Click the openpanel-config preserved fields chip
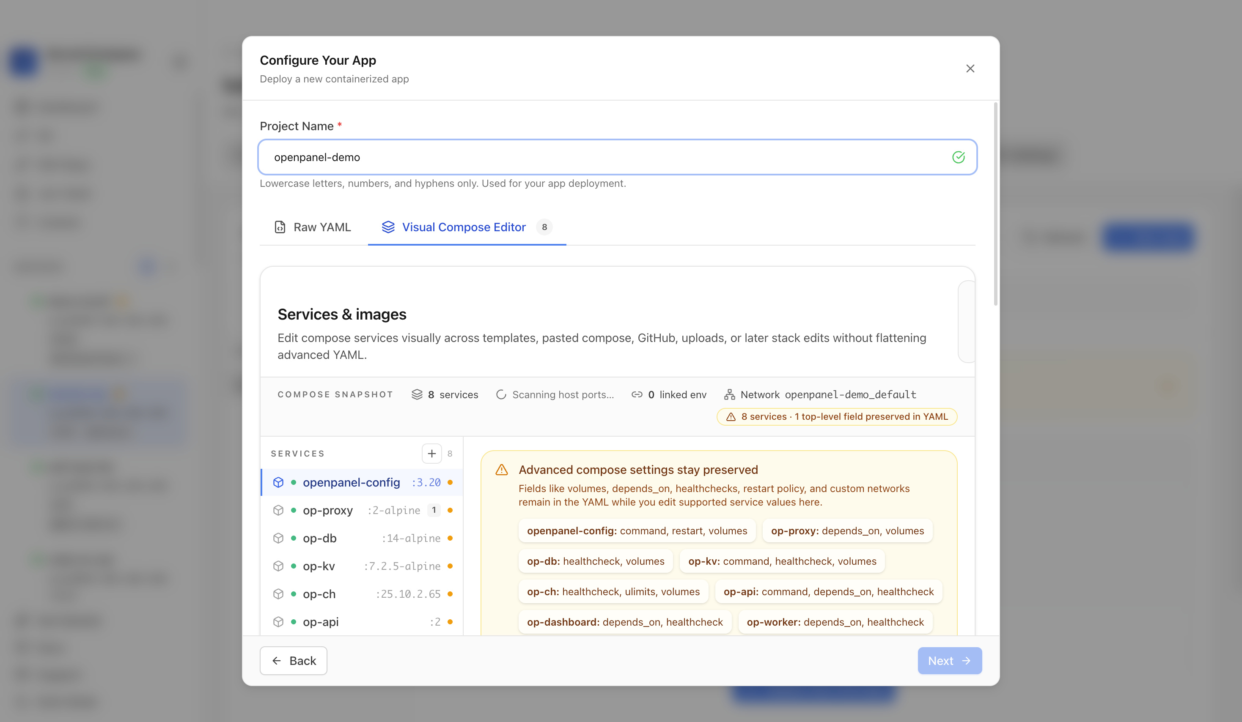This screenshot has height=722, width=1242. click(x=637, y=531)
